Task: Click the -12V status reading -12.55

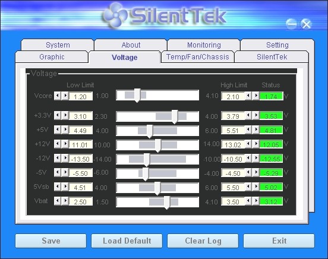Action: 271,159
